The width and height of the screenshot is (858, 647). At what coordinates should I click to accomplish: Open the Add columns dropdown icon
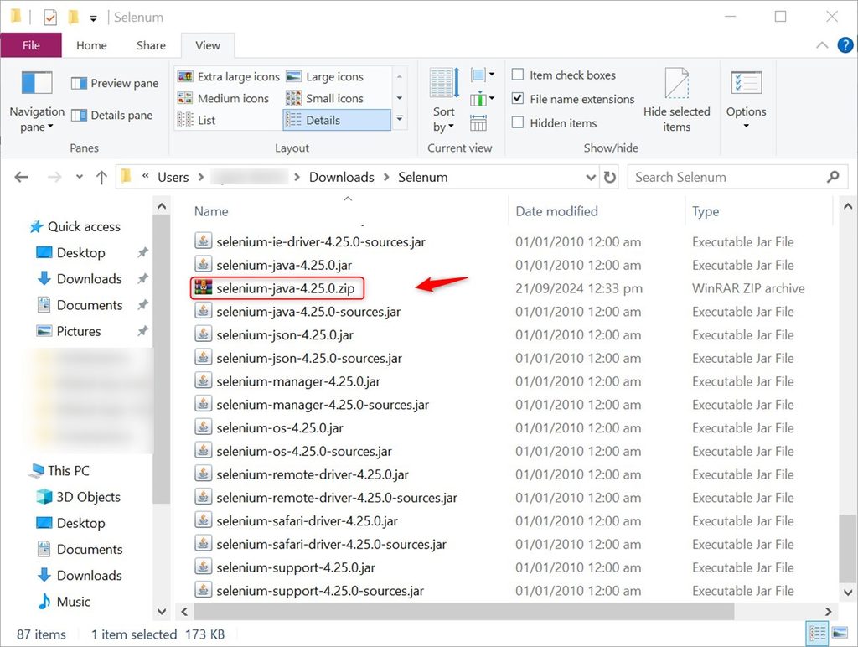point(482,99)
